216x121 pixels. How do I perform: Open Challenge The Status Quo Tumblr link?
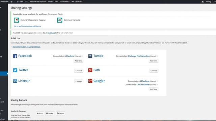139,56
